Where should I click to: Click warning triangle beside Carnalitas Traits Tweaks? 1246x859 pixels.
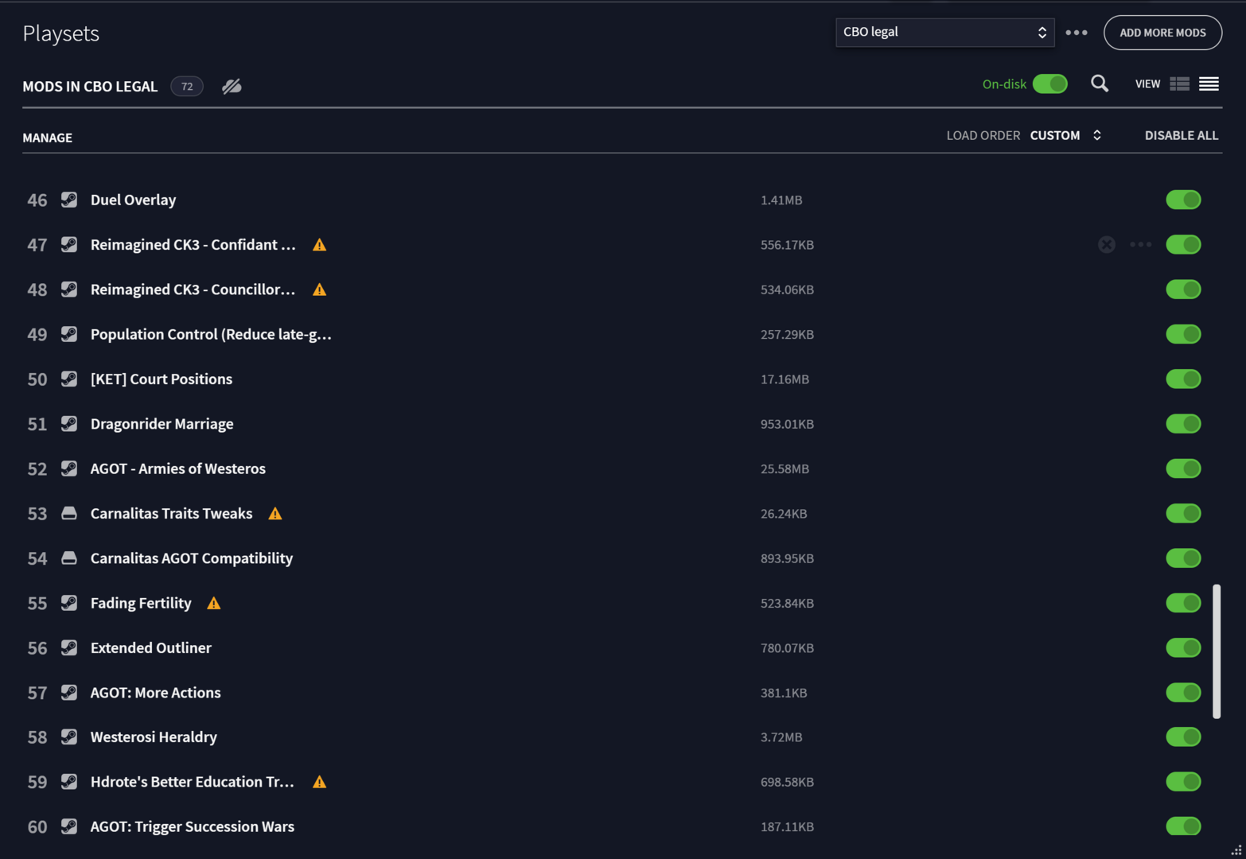[275, 514]
